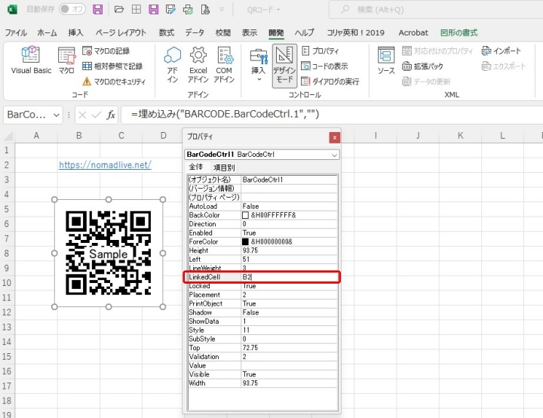Image resolution: width=543 pixels, height=418 pixels.
Task: Open XML expansion packs (拡張パック)
Action: [422, 66]
